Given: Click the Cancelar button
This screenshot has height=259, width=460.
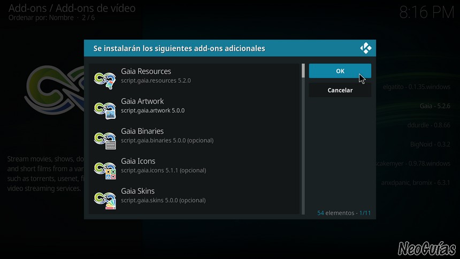Looking at the screenshot, I should click(x=340, y=90).
